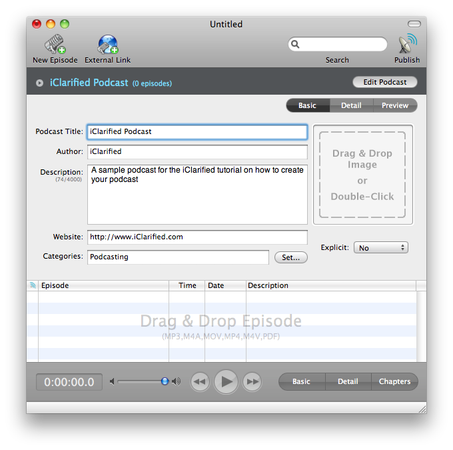
Task: Click the window resize grip
Action: point(422,409)
